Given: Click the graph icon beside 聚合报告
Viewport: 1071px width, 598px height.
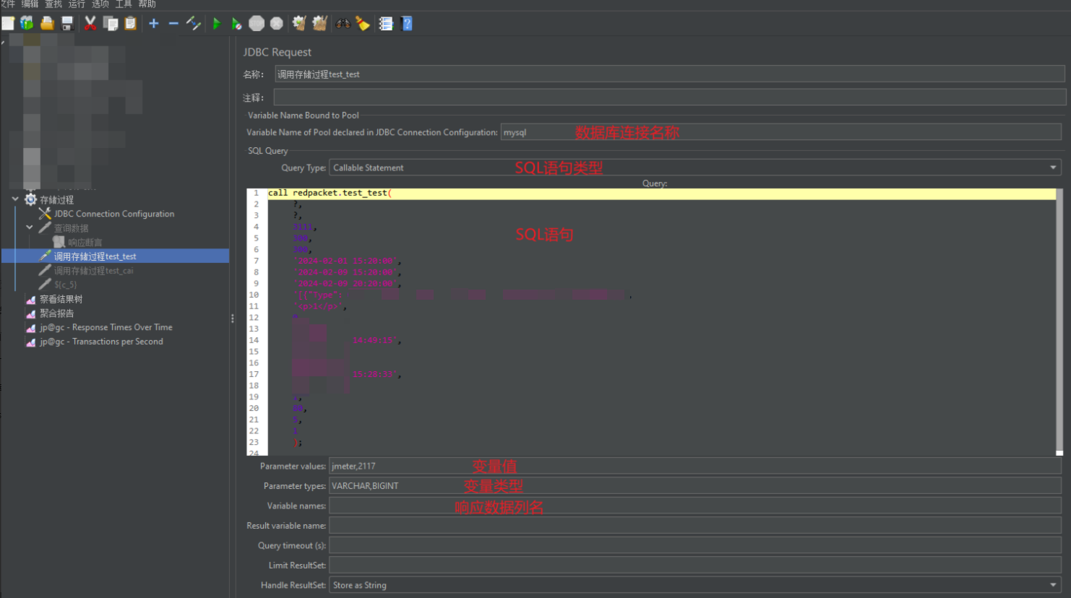Looking at the screenshot, I should pos(30,313).
